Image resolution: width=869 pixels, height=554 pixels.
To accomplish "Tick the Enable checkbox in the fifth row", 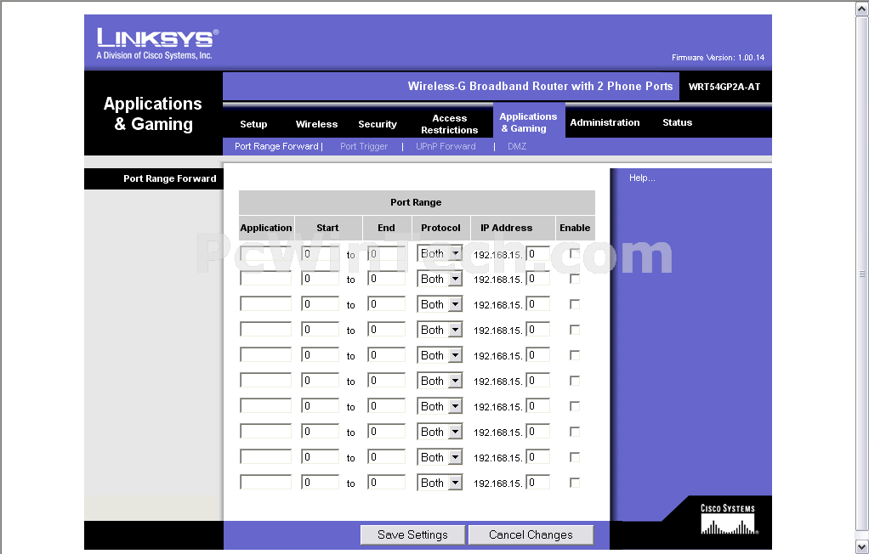I will (575, 355).
